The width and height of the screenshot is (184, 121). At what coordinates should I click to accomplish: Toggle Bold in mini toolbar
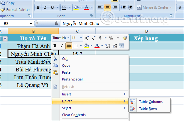(55, 46)
